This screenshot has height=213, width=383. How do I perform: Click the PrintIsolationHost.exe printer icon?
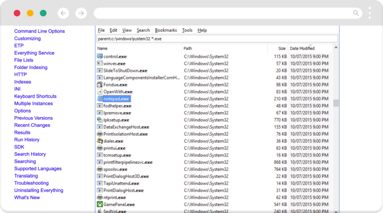coord(100,134)
